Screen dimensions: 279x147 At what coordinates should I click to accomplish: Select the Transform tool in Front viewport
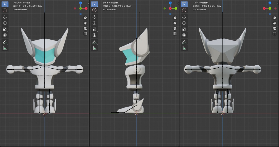tap(5, 35)
